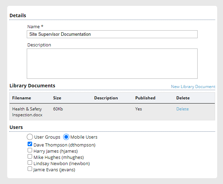Click the Description column header in table

tap(106, 98)
